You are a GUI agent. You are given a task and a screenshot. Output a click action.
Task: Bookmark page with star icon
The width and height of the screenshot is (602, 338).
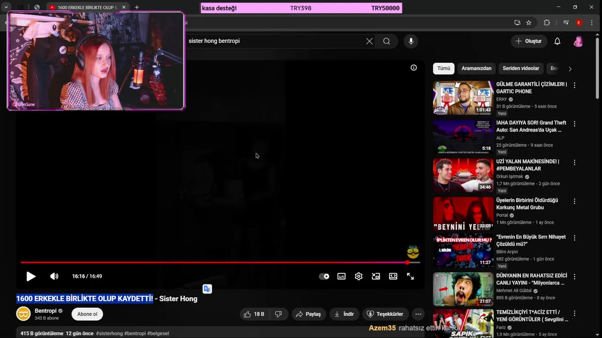[529, 23]
